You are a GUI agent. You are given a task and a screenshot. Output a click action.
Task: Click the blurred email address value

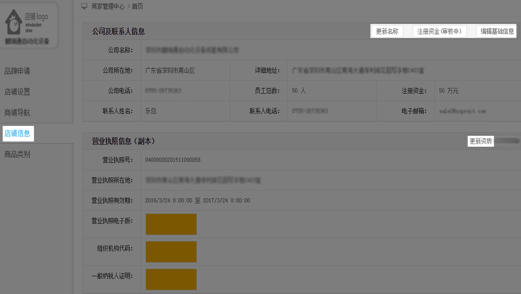(462, 111)
